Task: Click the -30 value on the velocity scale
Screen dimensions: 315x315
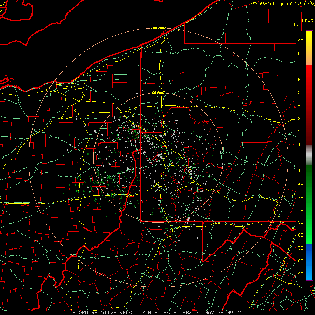Action: [x=299, y=196]
